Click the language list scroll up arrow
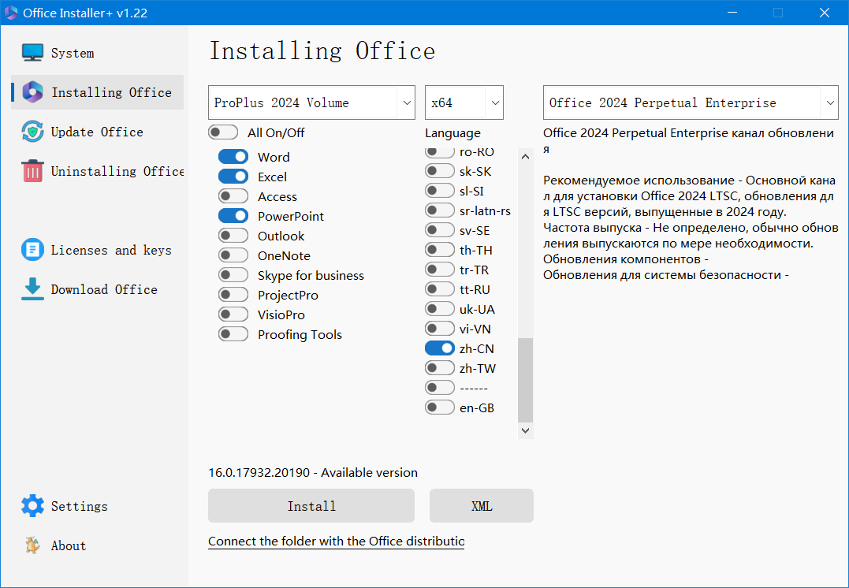The height and width of the screenshot is (588, 849). pos(525,157)
